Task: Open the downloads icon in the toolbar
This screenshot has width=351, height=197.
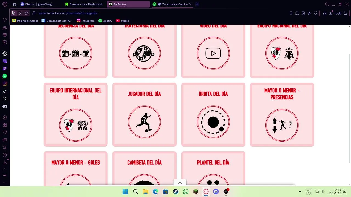Action: [331, 13]
